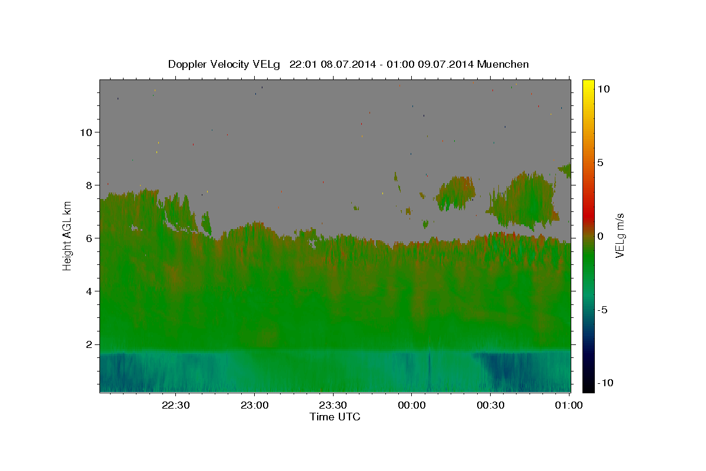Click the date range '22:01 08.07.2014' in title
This screenshot has height=471, width=706.
pos(332,64)
